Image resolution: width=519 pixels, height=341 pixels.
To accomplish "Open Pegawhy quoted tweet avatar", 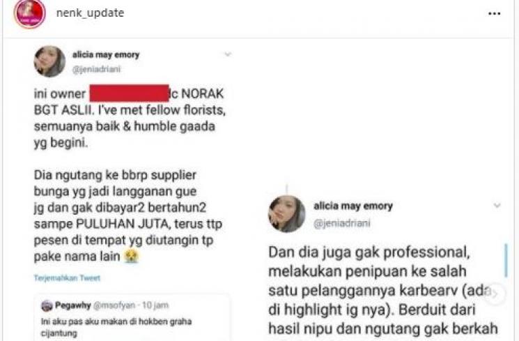I will 47,305.
